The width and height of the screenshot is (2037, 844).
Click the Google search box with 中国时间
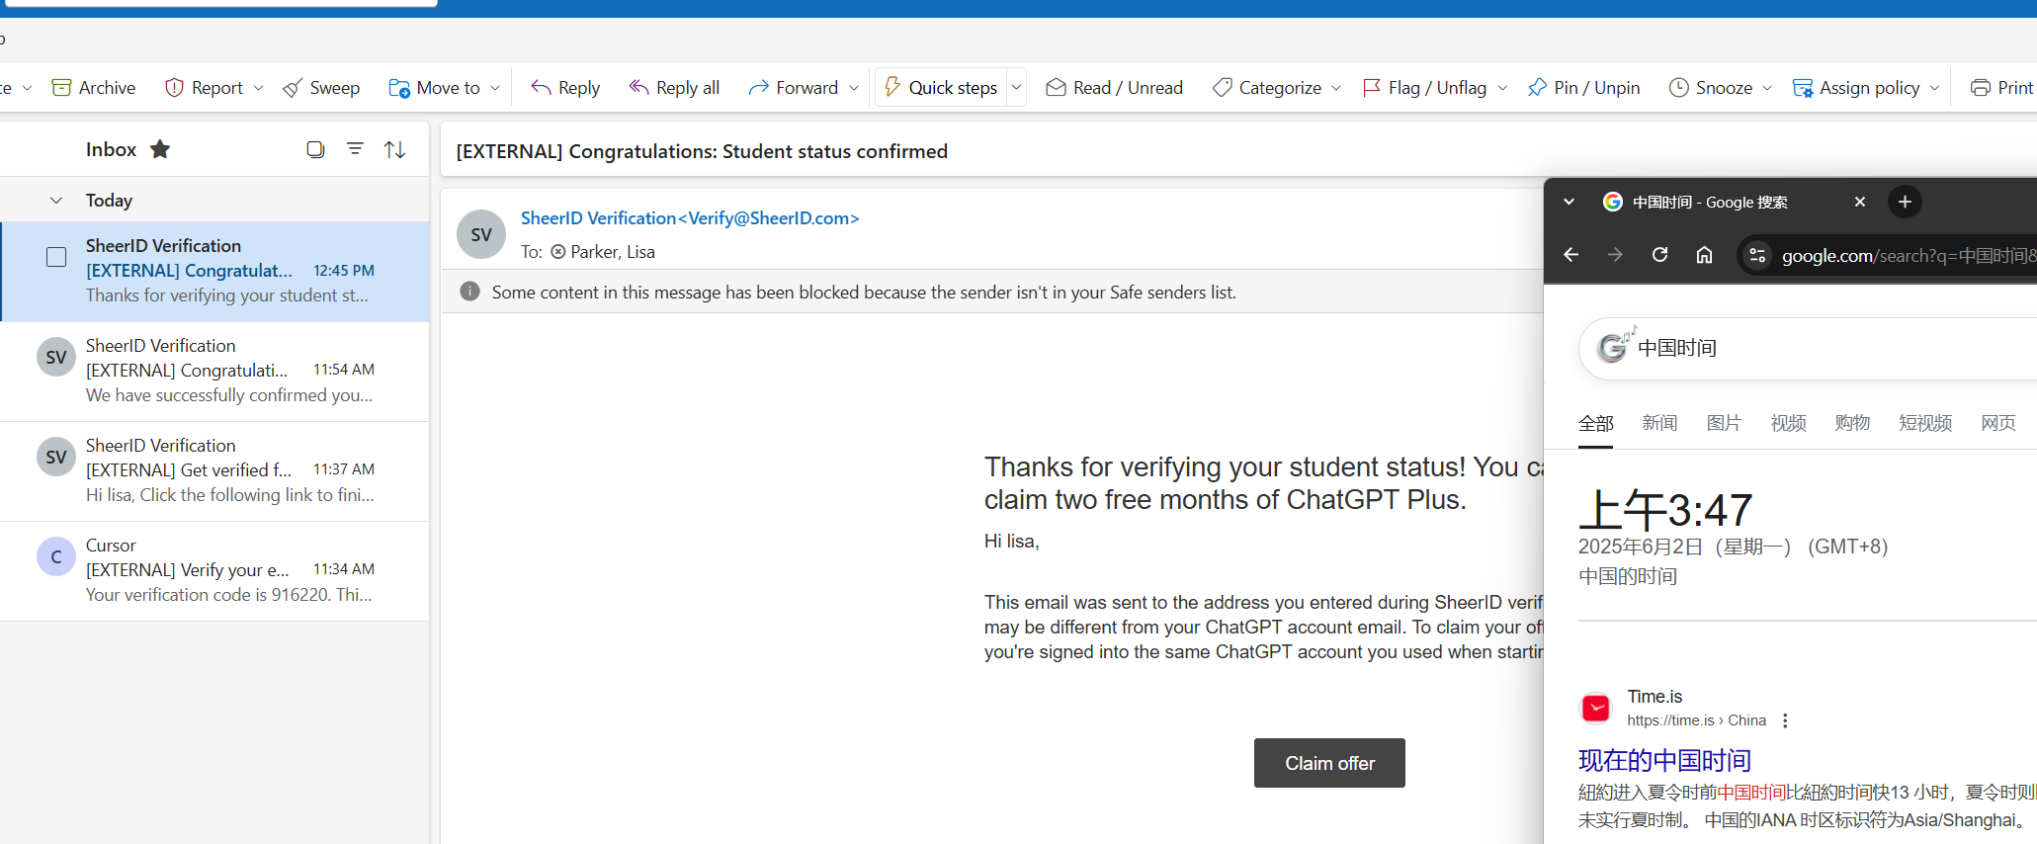[x=1809, y=348]
